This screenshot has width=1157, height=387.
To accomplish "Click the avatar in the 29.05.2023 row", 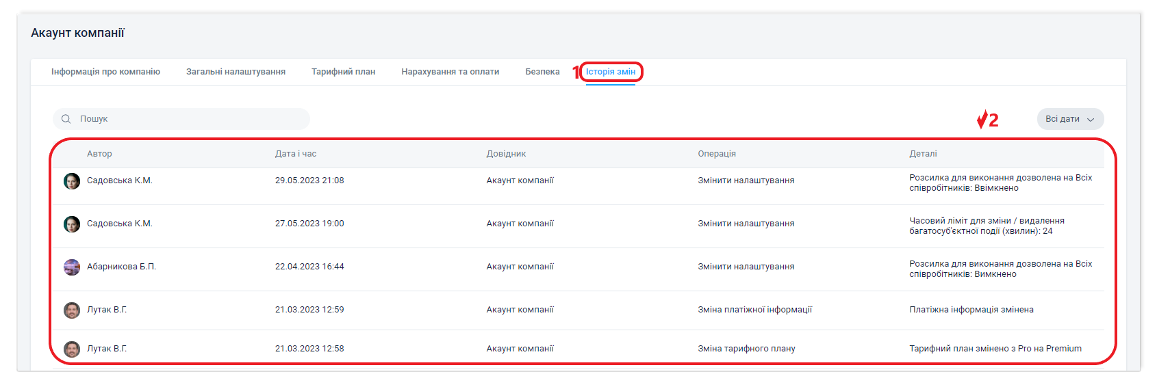I will (72, 181).
